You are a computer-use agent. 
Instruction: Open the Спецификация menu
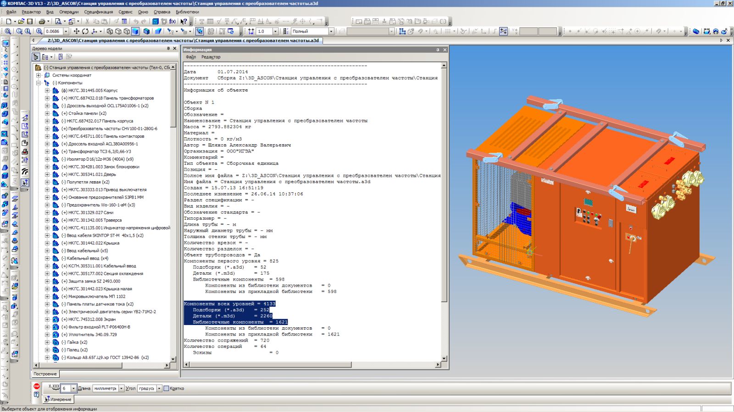click(x=98, y=12)
